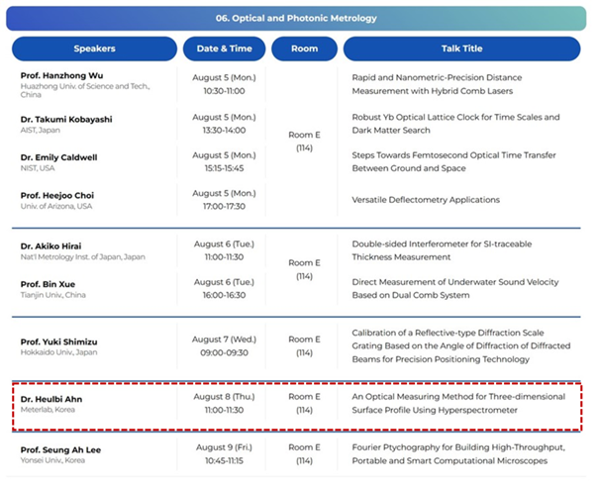This screenshot has height=487, width=596.
Task: Click the Optical and Photonic Metrology banner
Action: pos(296,17)
